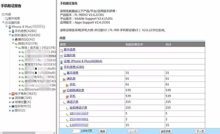Click the 下一页 next page button
This screenshot has height=134, width=220.
pos(200,131)
